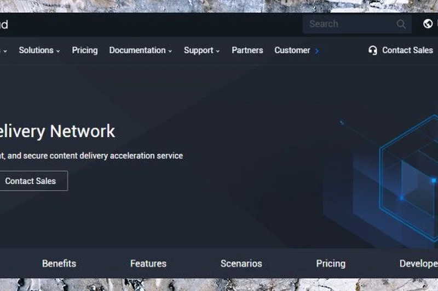Open the Documentation dropdown menu

141,50
